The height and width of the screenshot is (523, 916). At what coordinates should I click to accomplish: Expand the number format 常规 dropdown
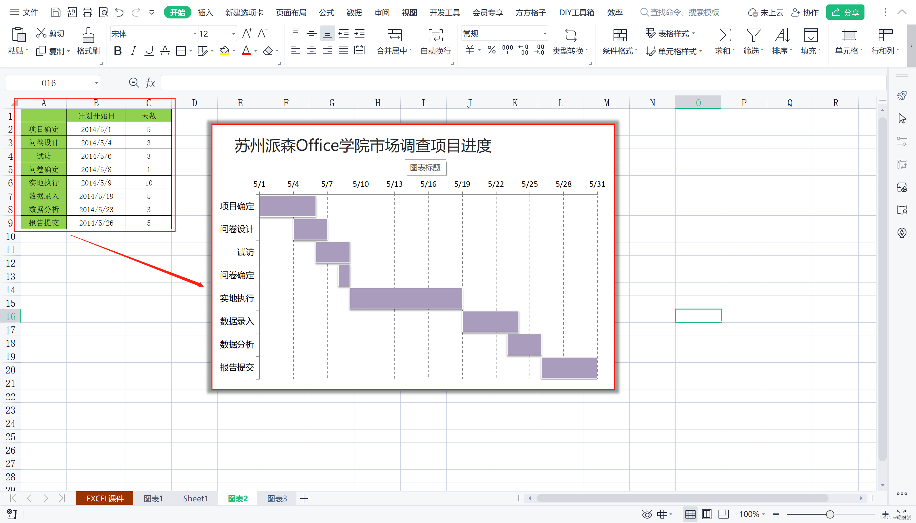pos(545,34)
